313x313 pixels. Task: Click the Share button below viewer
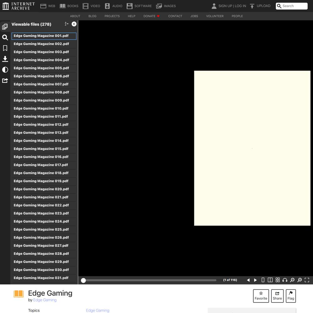click(277, 296)
